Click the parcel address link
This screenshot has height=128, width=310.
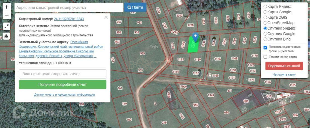61,49
